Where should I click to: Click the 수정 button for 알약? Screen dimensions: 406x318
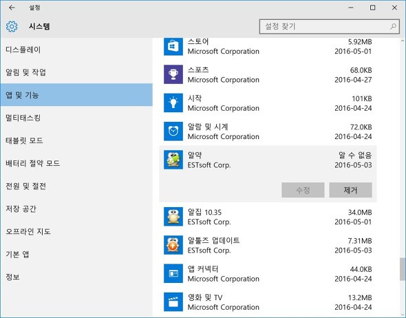point(303,190)
